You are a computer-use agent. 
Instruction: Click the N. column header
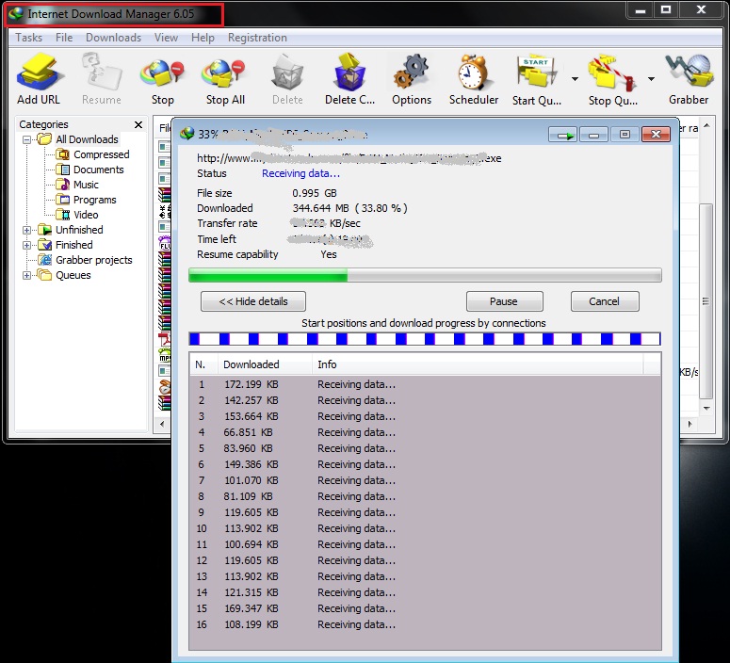(203, 364)
